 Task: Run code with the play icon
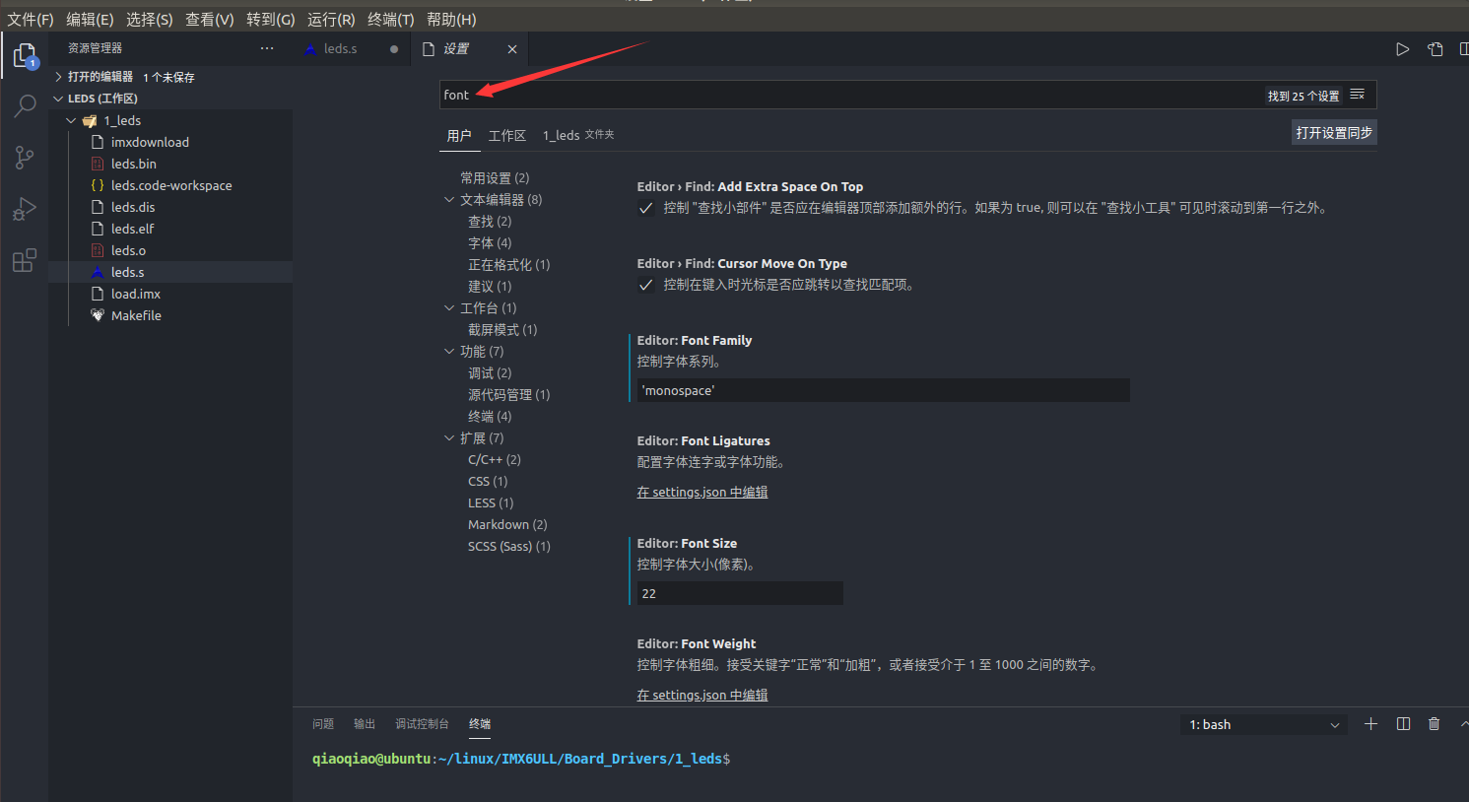pyautogui.click(x=1402, y=48)
